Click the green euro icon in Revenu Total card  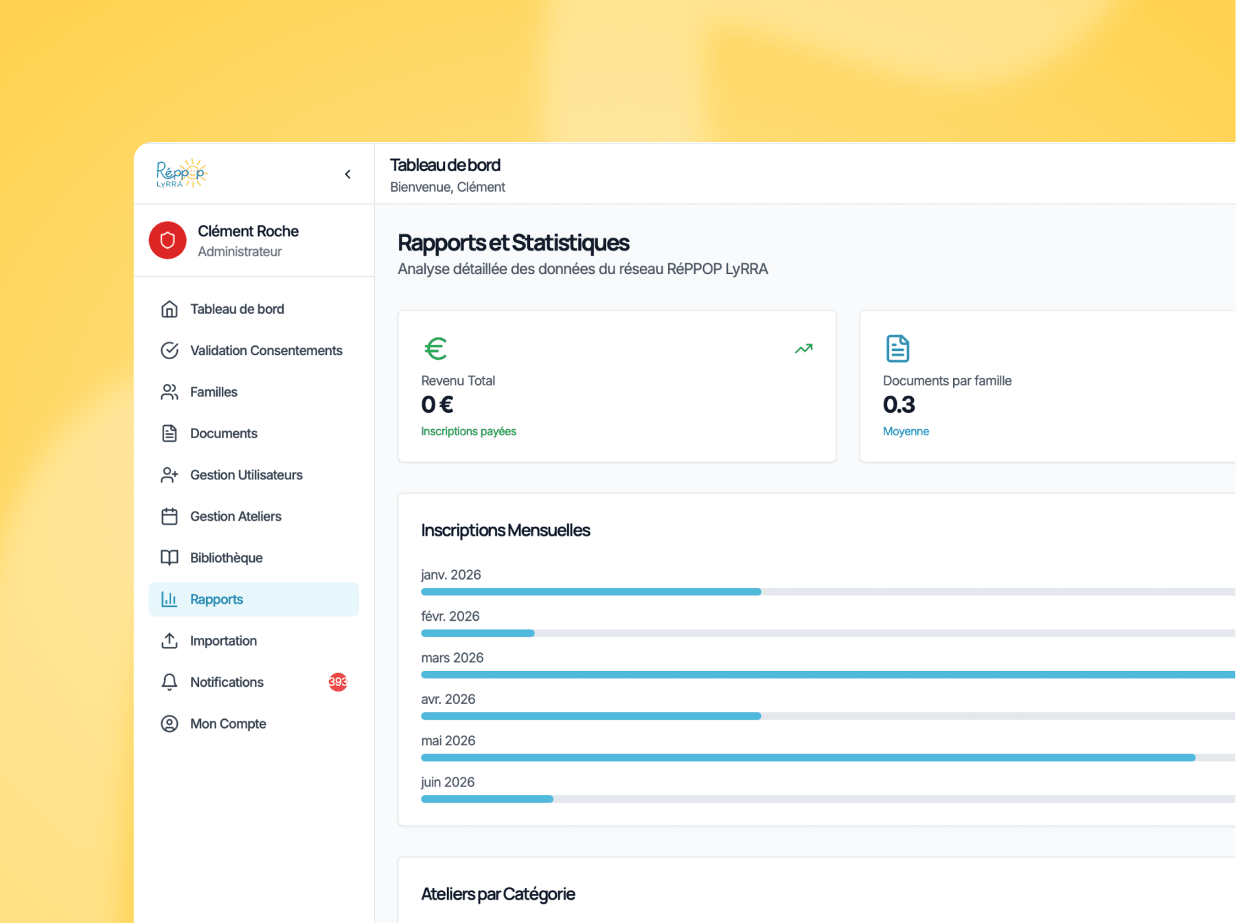pos(435,349)
